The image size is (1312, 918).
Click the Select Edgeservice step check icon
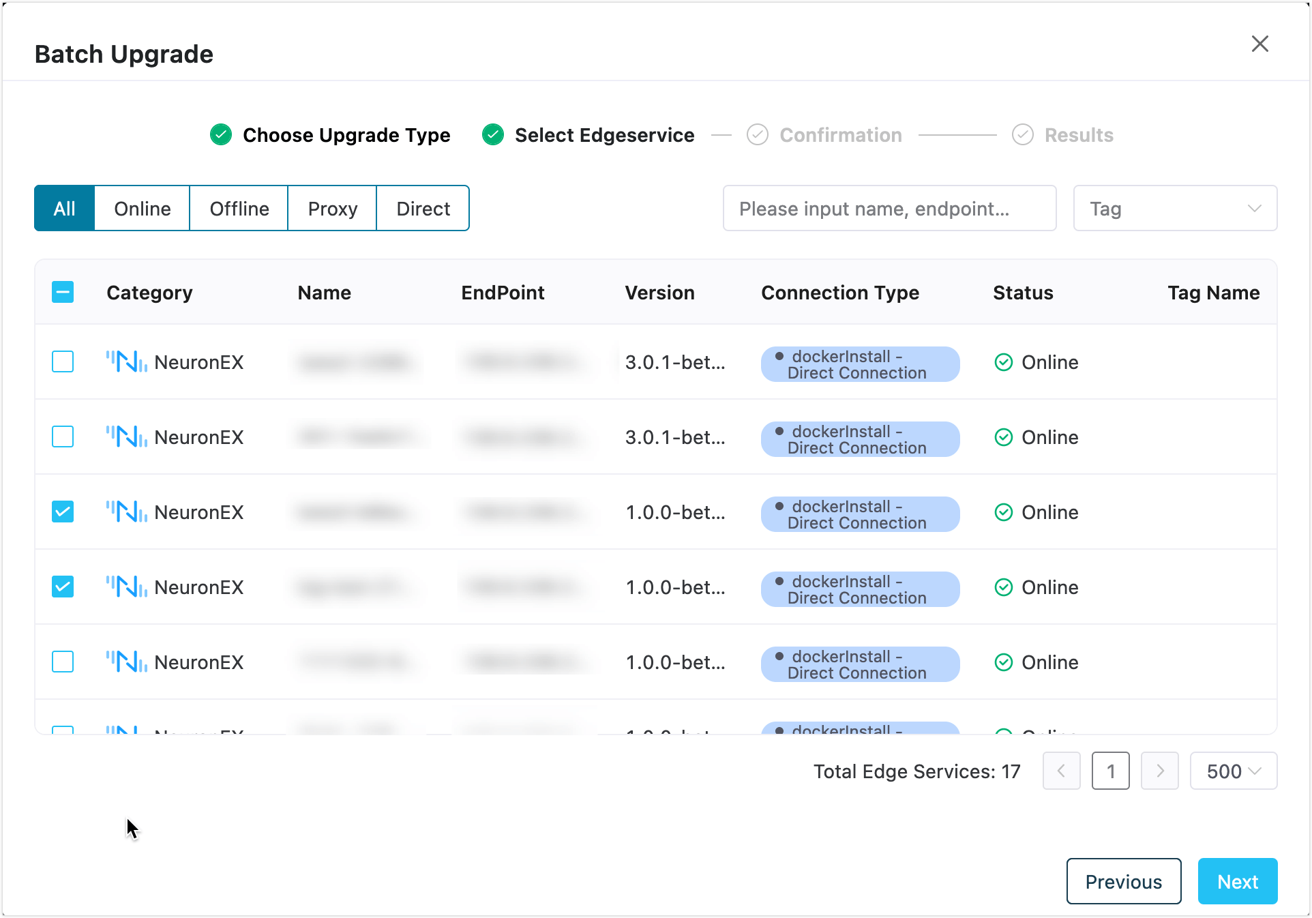[493, 135]
